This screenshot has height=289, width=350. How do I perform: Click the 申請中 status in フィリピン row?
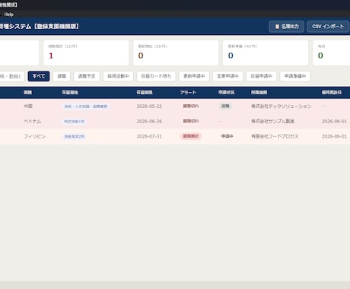[x=228, y=136]
